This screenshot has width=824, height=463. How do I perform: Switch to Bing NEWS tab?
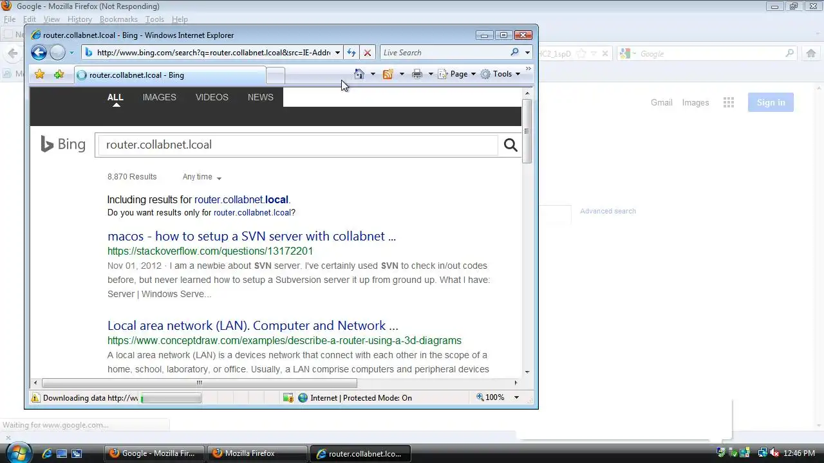[x=261, y=97]
